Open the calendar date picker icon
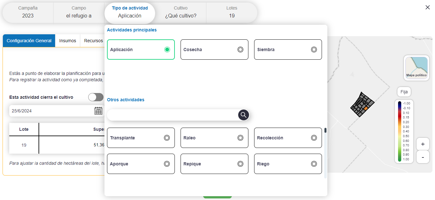 pos(98,111)
